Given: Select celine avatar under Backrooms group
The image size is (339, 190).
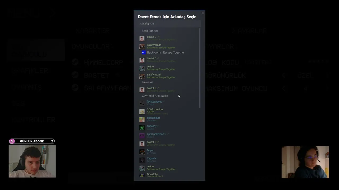Looking at the screenshot, I should click(x=142, y=68).
